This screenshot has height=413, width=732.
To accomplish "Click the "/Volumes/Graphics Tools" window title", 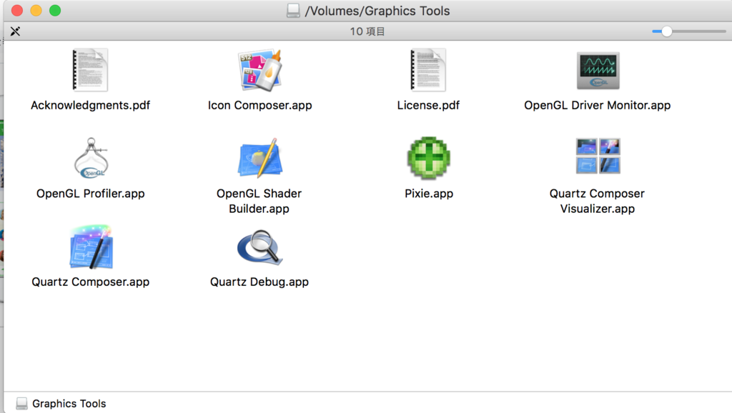I will [377, 11].
